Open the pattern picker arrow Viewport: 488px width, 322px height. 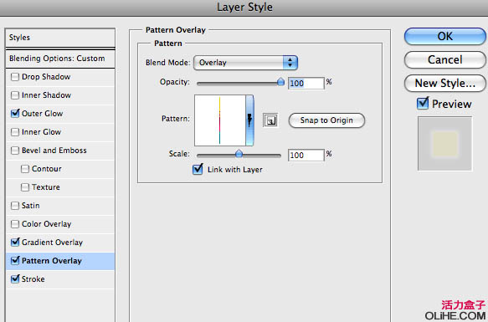[x=249, y=120]
